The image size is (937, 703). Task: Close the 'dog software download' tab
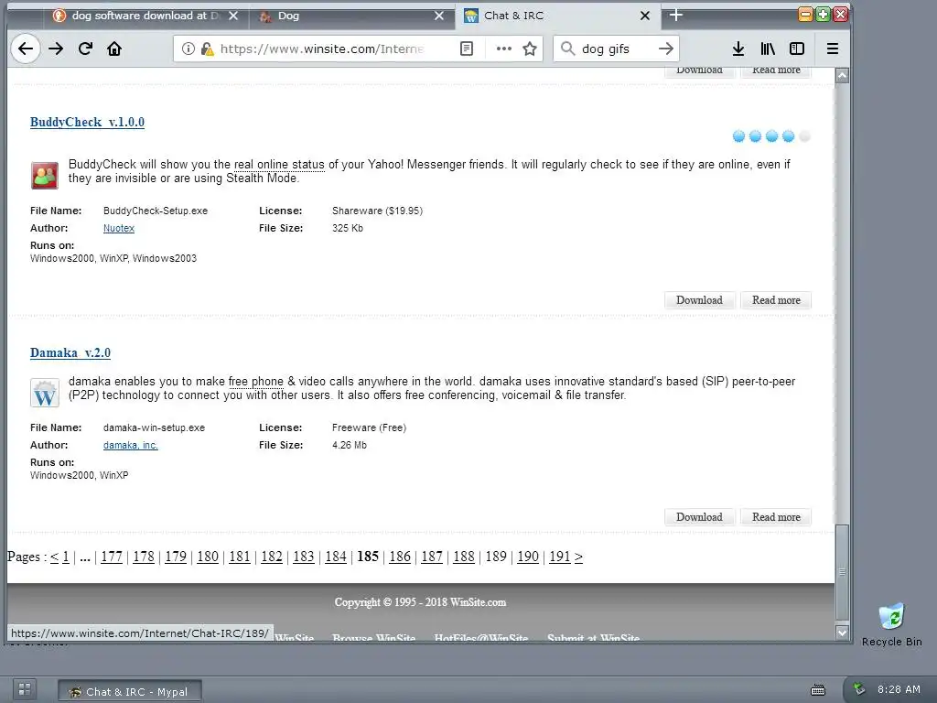pos(233,16)
